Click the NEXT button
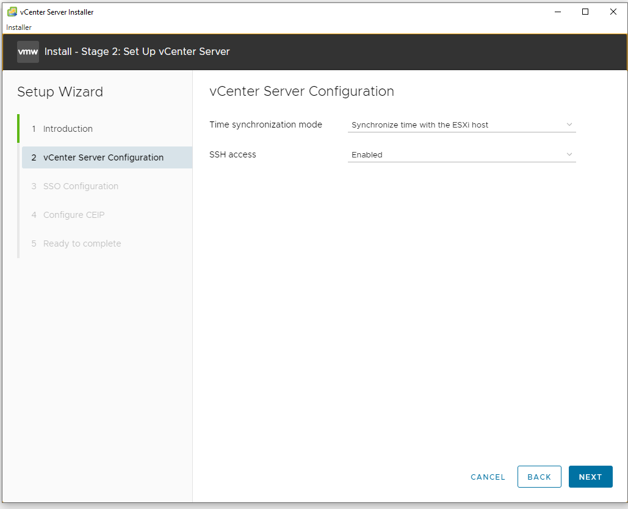Viewport: 628px width, 509px height. pos(590,477)
